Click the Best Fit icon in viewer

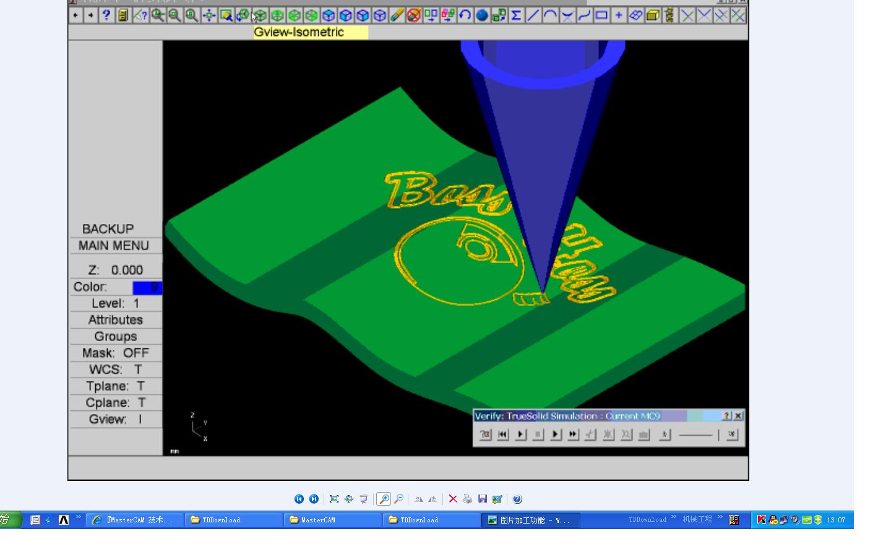tap(334, 499)
